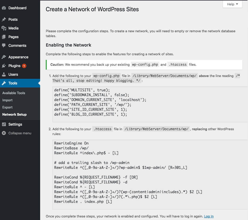Expand the Help dropdown tab
This screenshot has width=248, height=220.
tap(232, 4)
